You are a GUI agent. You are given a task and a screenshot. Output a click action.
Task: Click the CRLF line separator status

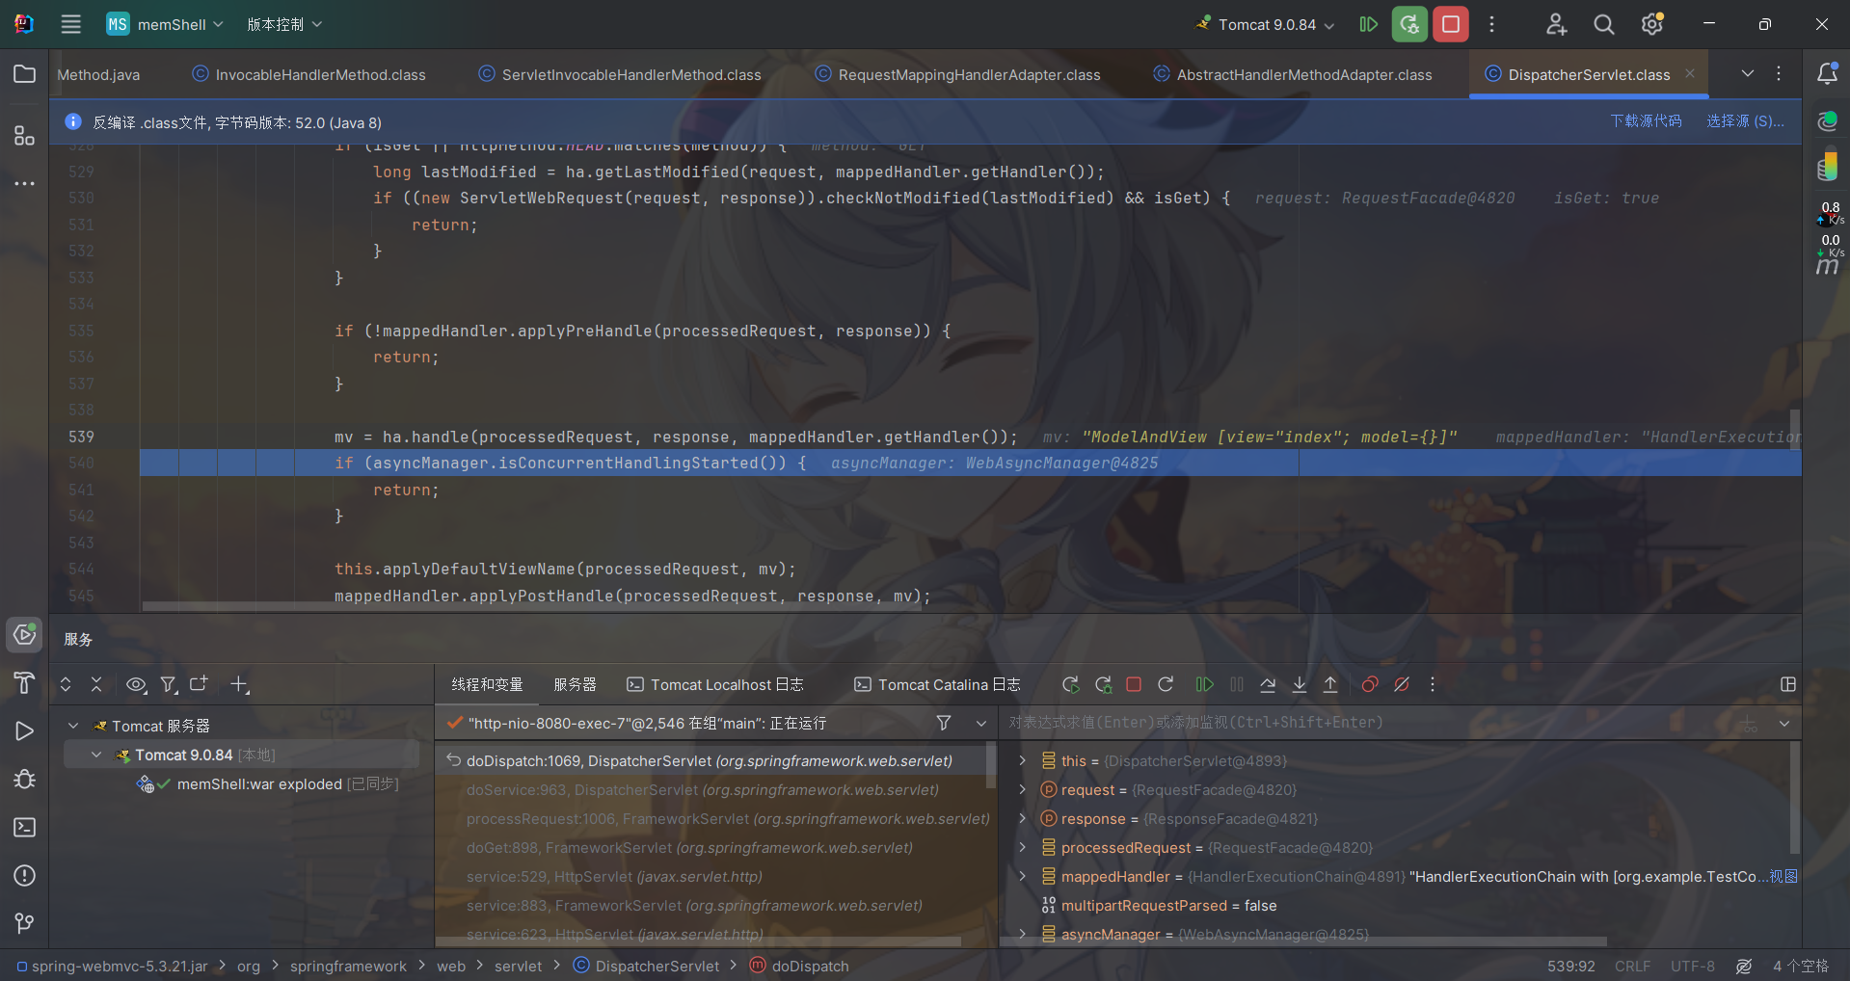tap(1632, 967)
